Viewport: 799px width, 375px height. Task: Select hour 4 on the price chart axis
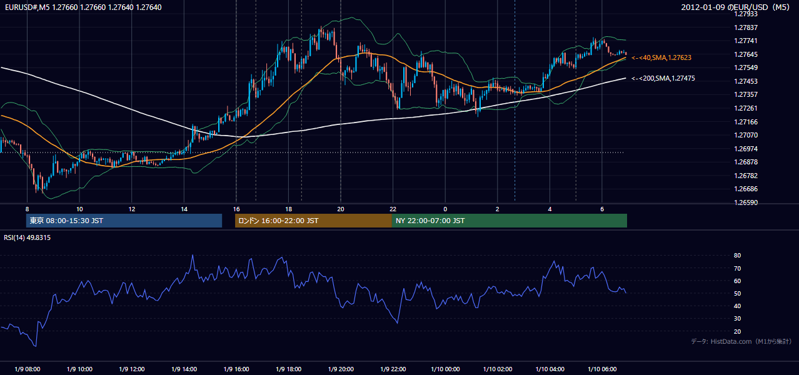[x=550, y=209]
